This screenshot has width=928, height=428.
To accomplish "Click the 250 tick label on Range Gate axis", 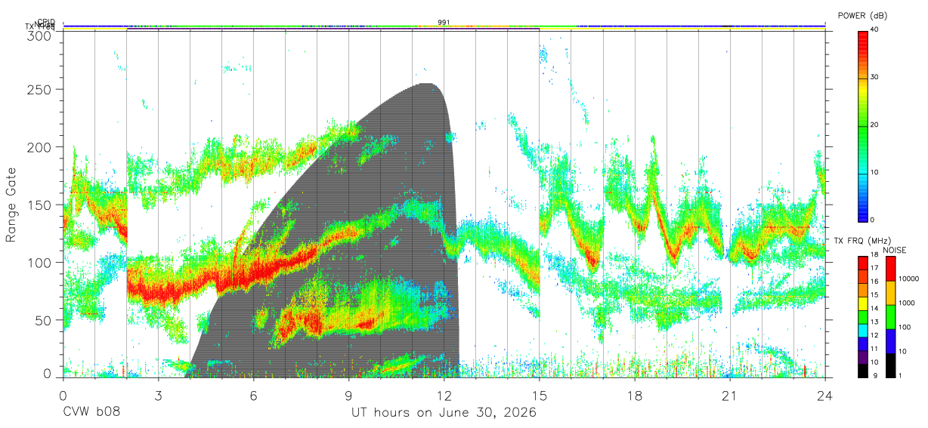I will 41,89.
